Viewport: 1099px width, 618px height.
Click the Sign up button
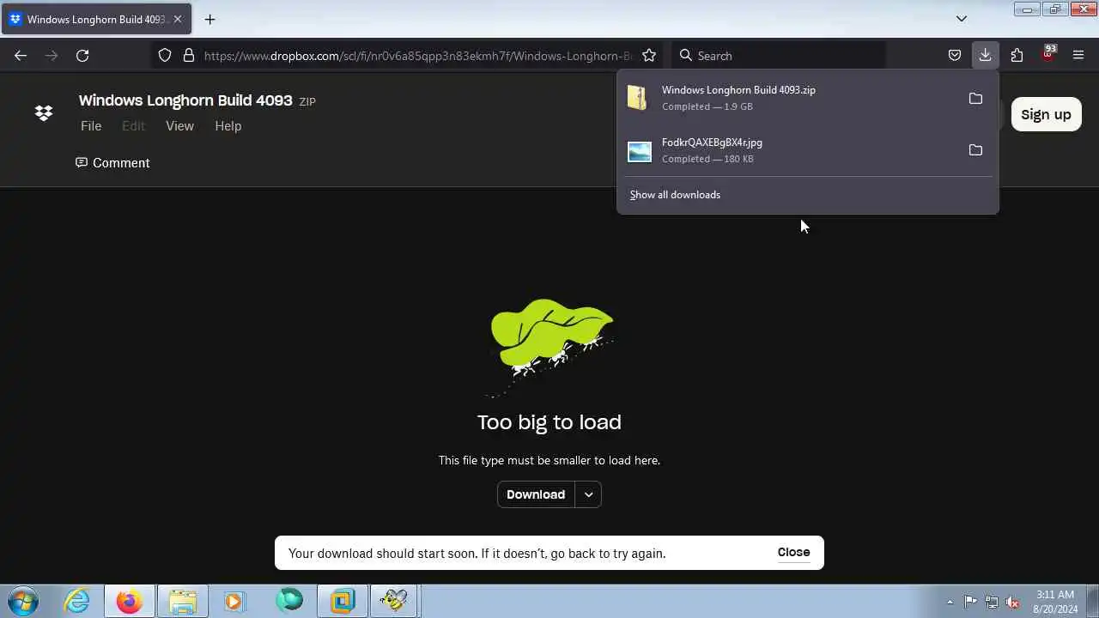[1046, 114]
